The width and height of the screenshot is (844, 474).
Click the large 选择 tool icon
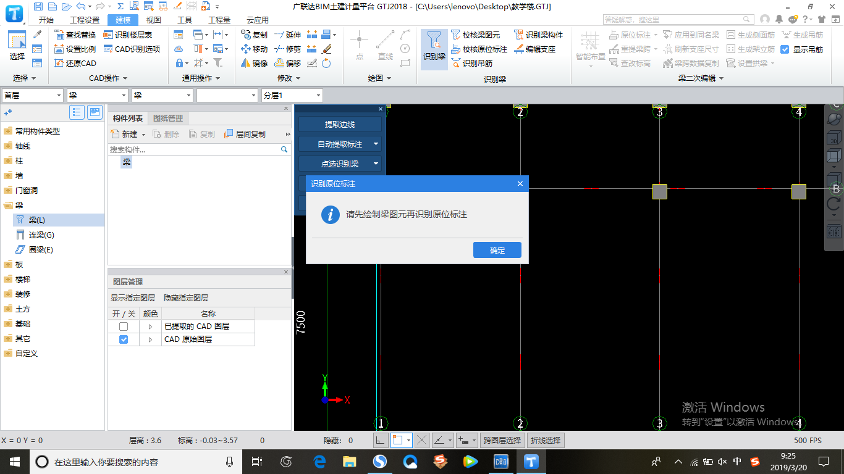[x=17, y=45]
